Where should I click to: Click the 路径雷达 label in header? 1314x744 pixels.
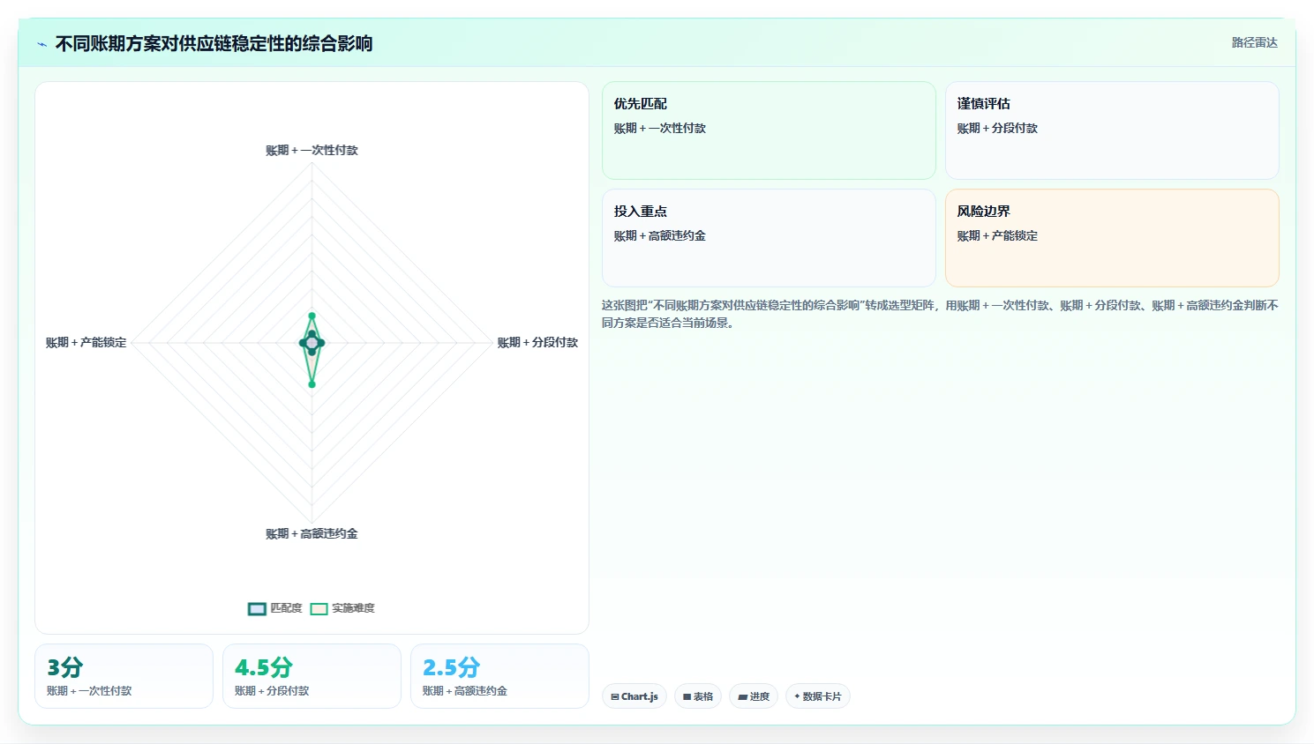[1255, 42]
